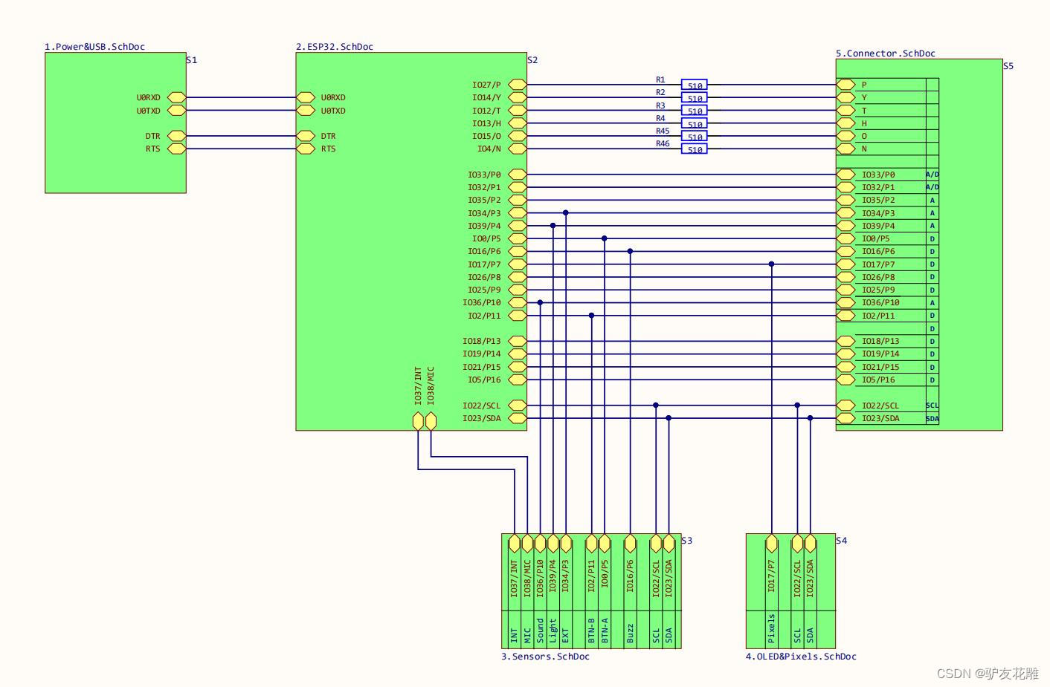Click the R46 resistor designator label
The image size is (1050, 687).
(x=663, y=144)
